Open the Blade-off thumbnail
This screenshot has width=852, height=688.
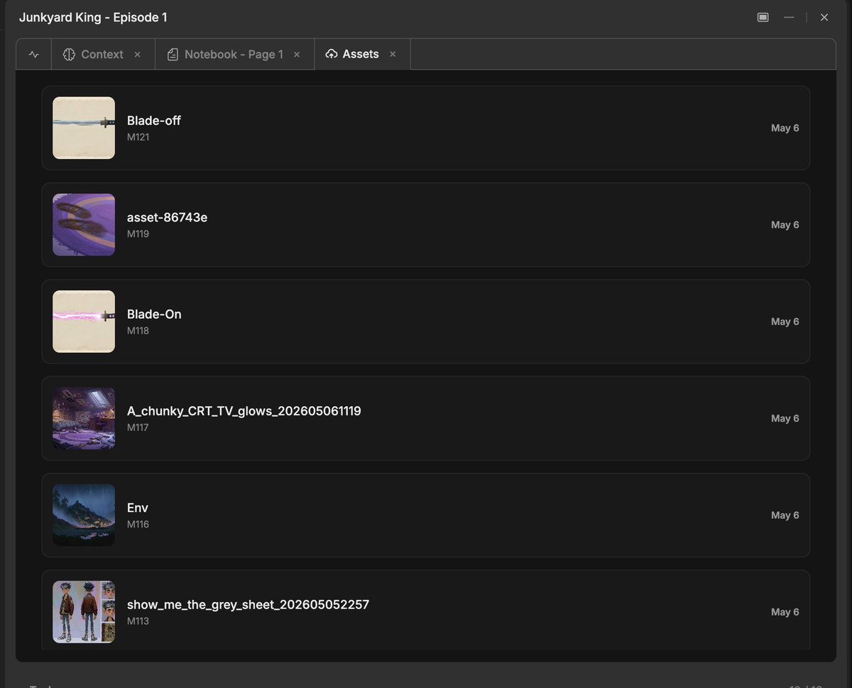[x=84, y=128]
